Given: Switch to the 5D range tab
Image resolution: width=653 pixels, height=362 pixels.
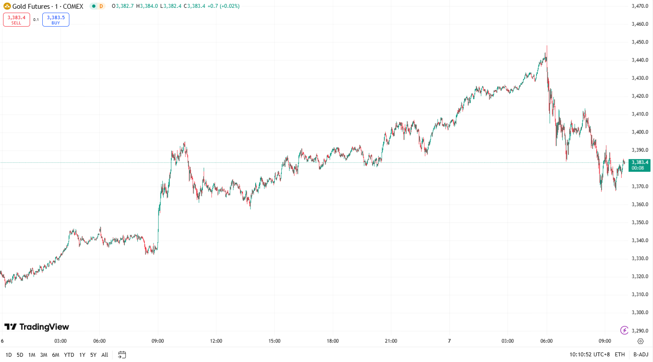Looking at the screenshot, I should point(19,355).
